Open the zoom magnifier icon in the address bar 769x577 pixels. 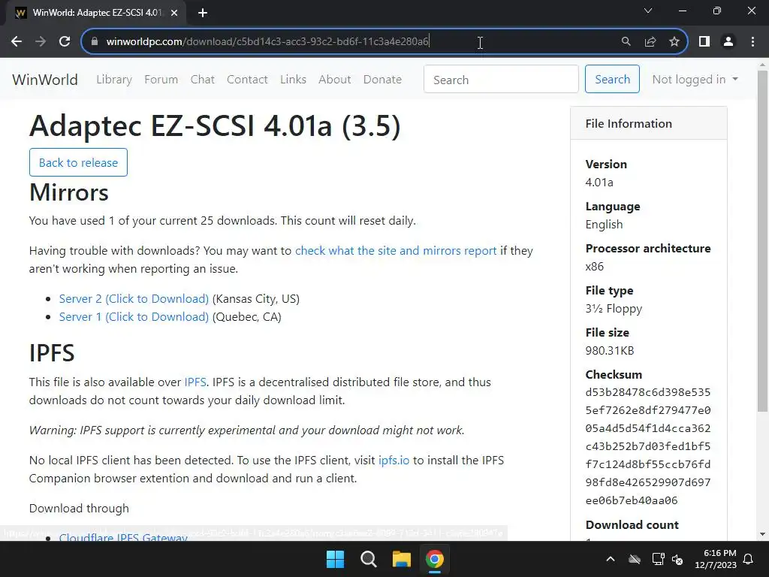pyautogui.click(x=626, y=42)
